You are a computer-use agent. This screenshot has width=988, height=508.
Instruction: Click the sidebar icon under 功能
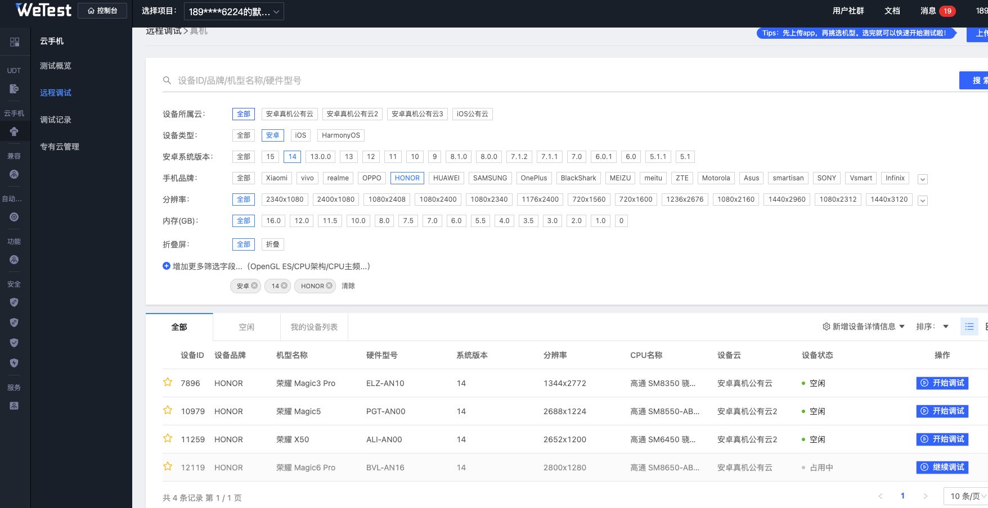14,260
